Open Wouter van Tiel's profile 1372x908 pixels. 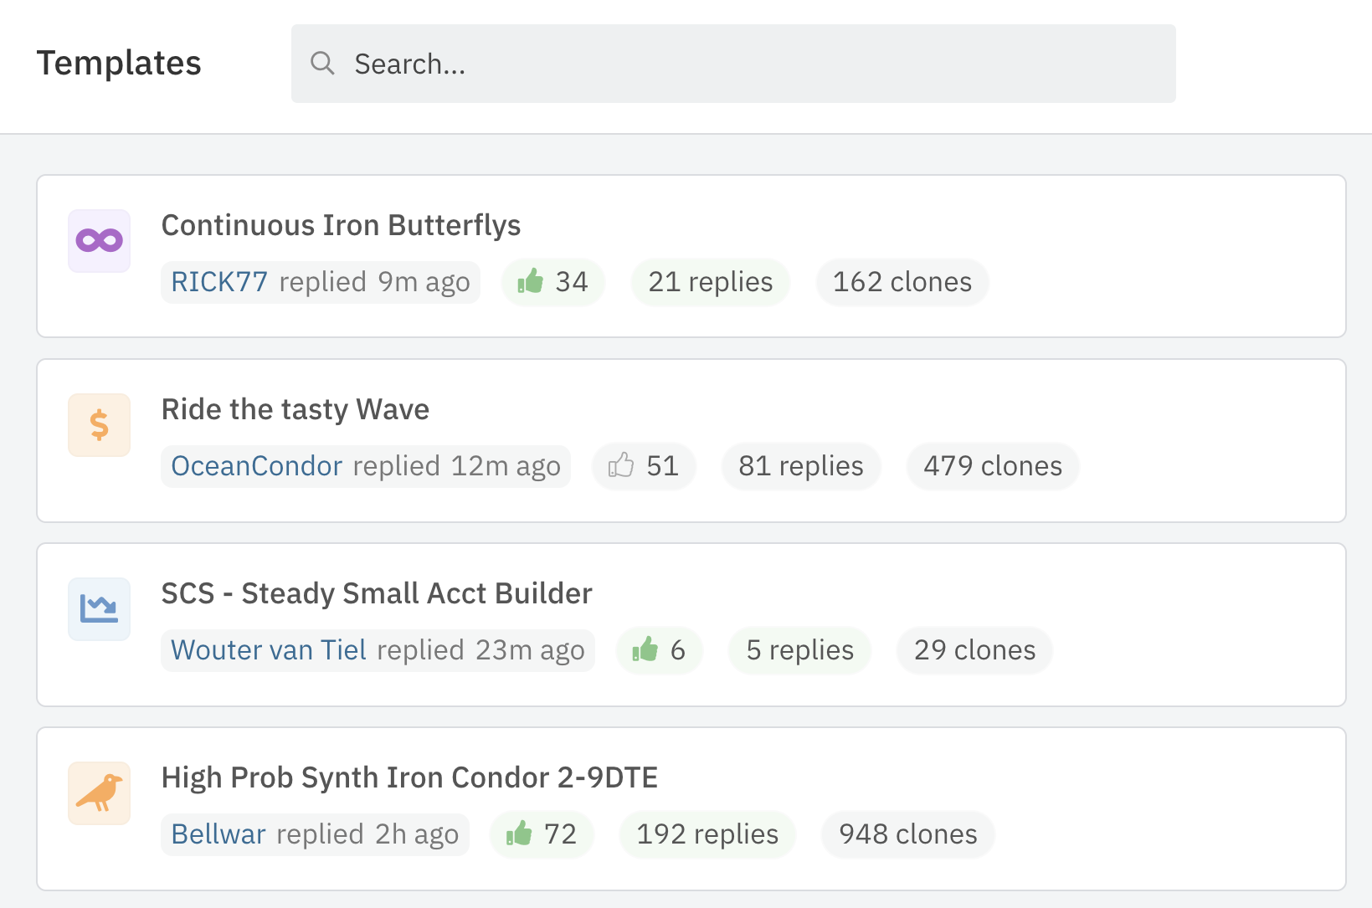coord(269,650)
